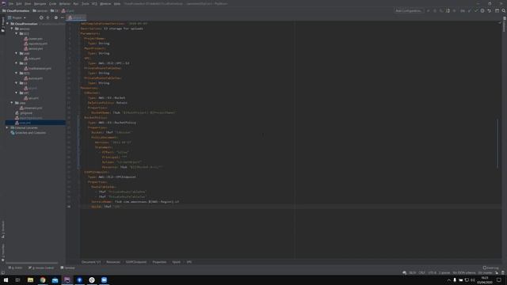Collapse the LB folder
This screenshot has height=285, width=507.
tap(17, 63)
